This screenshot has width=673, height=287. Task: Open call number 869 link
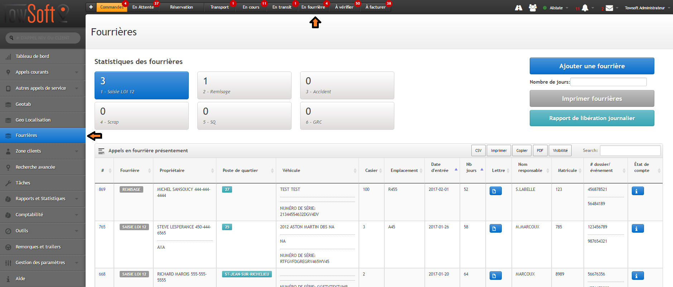(x=102, y=189)
